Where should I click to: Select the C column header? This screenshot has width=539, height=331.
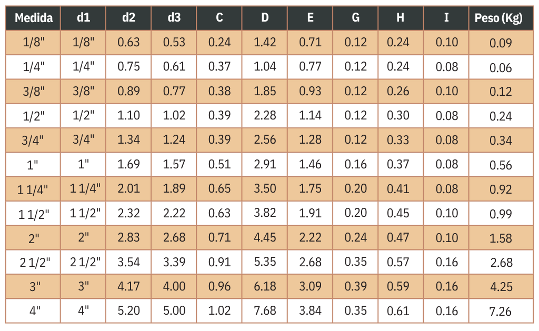(219, 18)
